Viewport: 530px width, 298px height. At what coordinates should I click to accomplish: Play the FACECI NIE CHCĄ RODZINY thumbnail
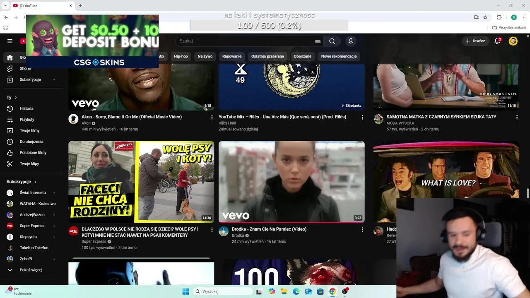(x=141, y=182)
